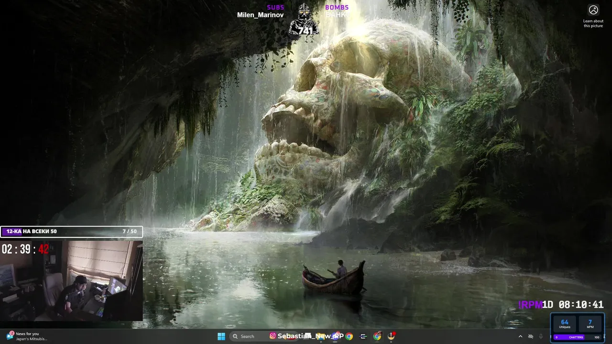Switch to Chrome window with profile avatar

pyautogui.click(x=377, y=336)
